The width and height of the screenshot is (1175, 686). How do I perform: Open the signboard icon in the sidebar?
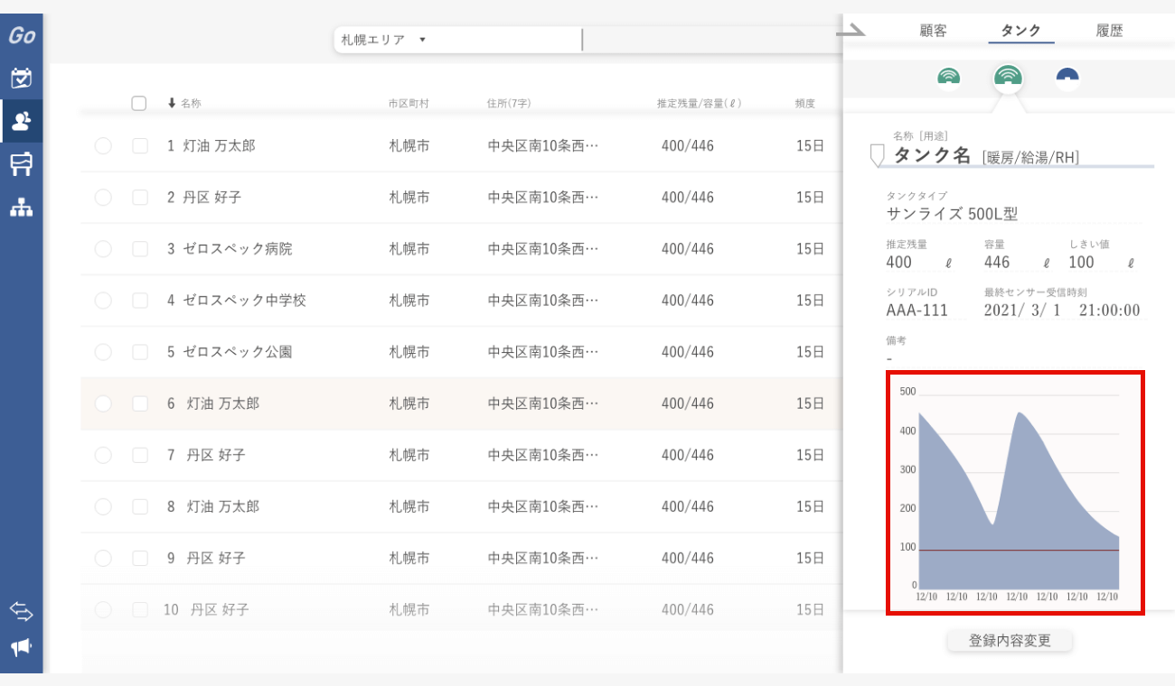pyautogui.click(x=21, y=164)
